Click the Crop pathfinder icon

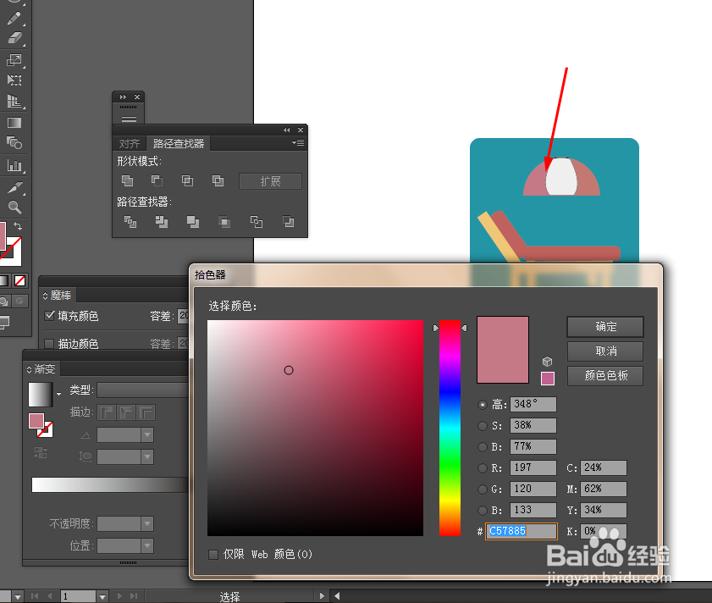[x=224, y=222]
